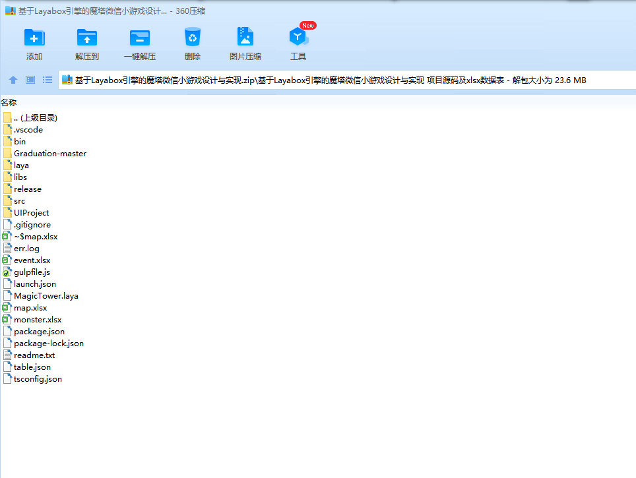Viewport: 636px width, 478px height.
Task: Click the 名称 column header
Action: click(9, 103)
